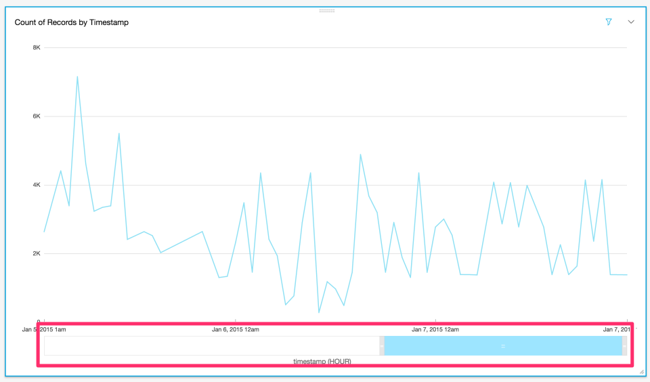This screenshot has height=382, width=650.
Task: Click the resize grip in bottom-right corner
Action: coord(642,372)
